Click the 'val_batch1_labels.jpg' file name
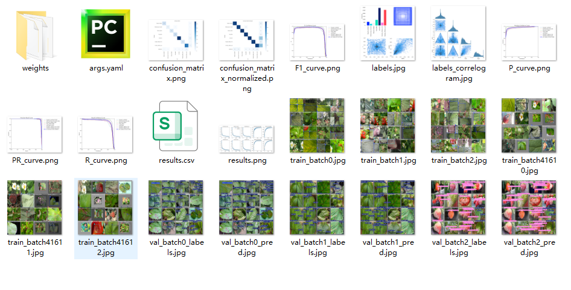 [x=317, y=247]
